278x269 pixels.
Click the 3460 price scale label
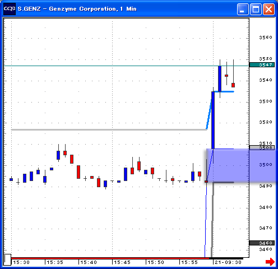pyautogui.click(x=266, y=249)
